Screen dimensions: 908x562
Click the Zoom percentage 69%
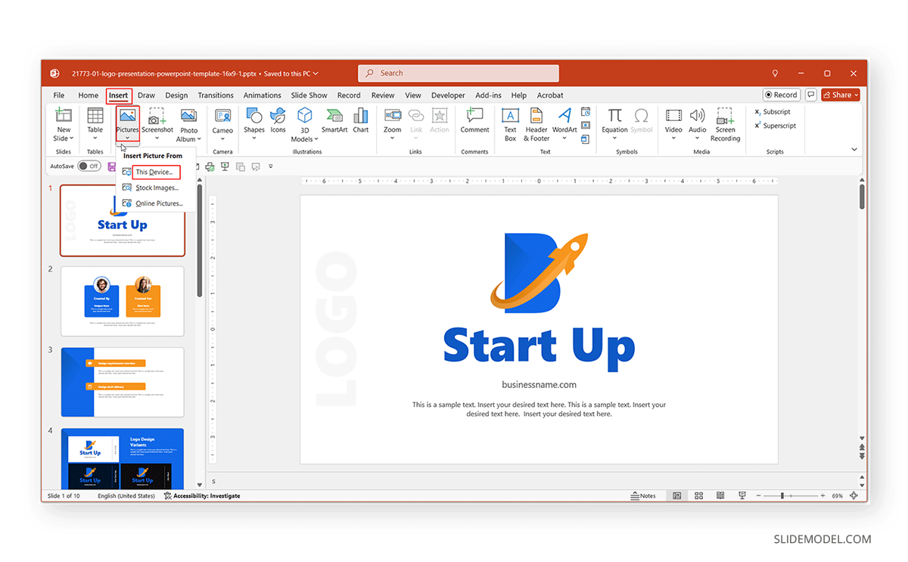coord(837,496)
